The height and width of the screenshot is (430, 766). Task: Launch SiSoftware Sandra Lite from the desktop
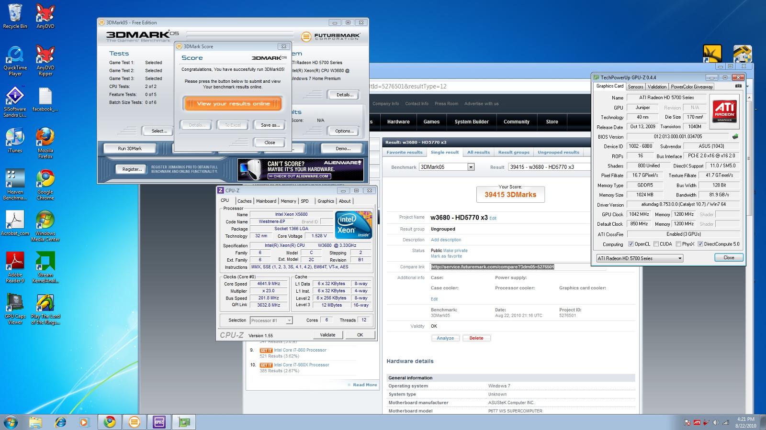[15, 102]
